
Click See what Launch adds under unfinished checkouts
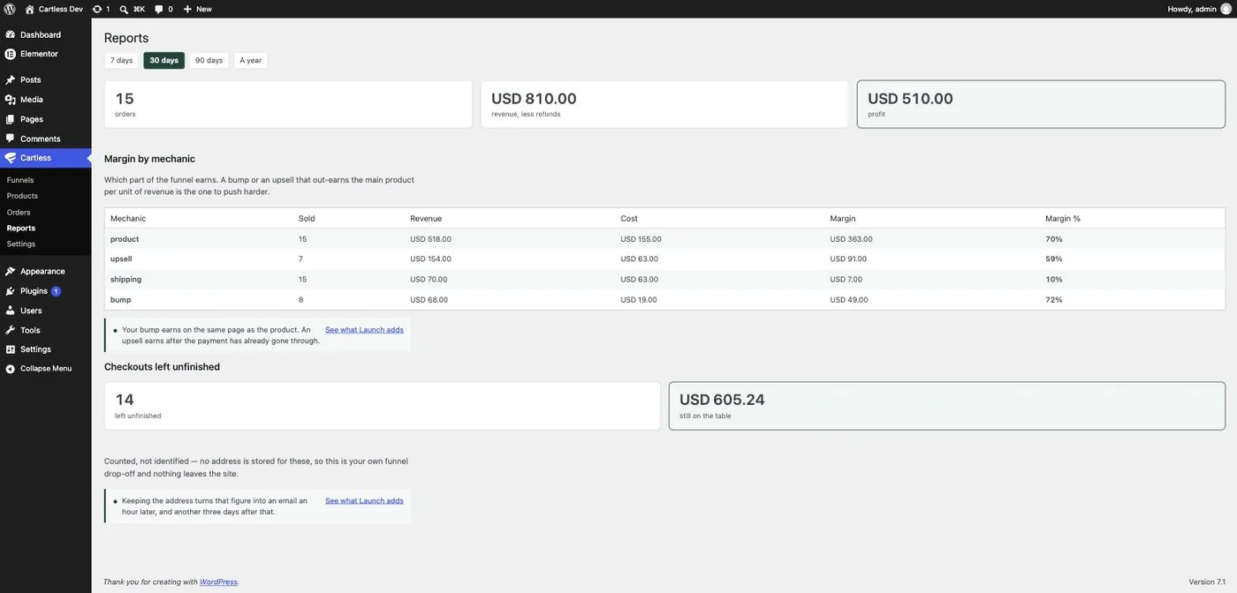click(364, 500)
